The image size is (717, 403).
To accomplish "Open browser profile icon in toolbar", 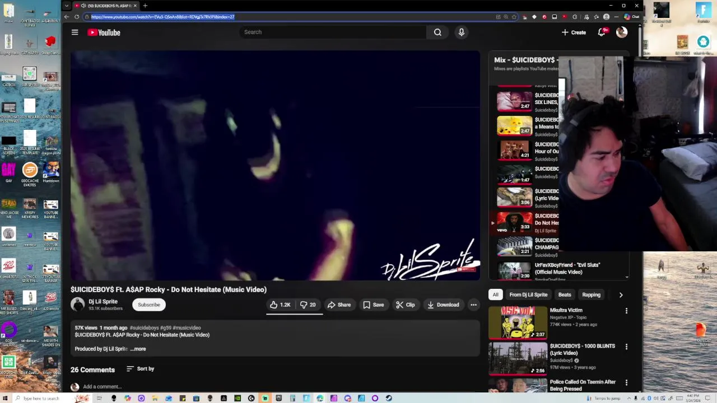I will [606, 17].
